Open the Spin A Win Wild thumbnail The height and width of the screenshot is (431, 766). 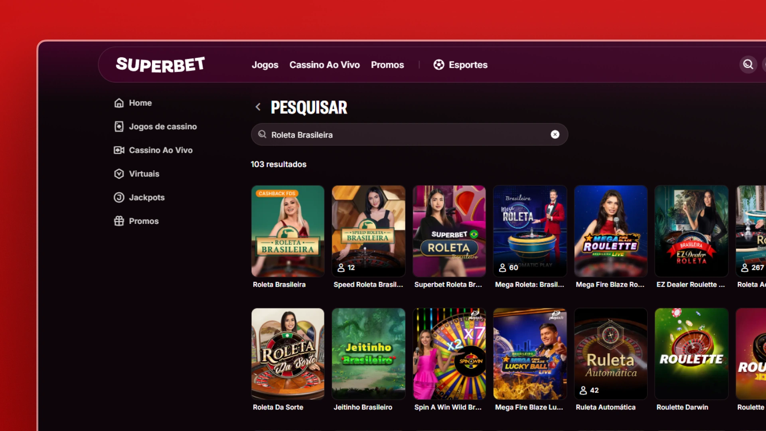coord(449,354)
